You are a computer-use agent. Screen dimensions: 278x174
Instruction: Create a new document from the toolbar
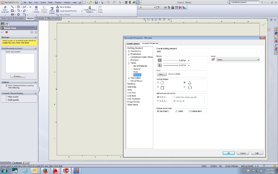click(x=84, y=3)
